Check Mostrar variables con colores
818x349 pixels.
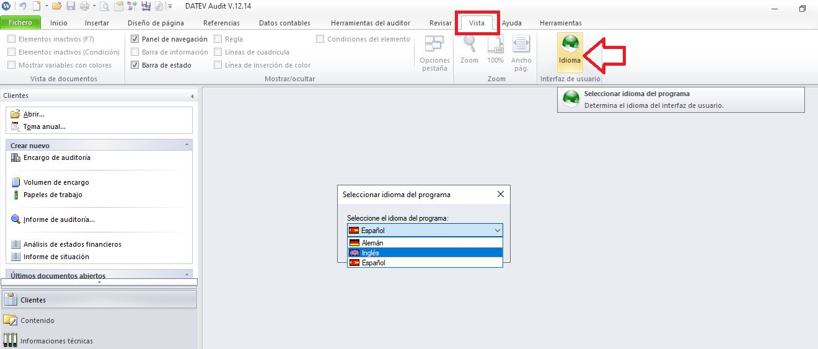pos(12,65)
